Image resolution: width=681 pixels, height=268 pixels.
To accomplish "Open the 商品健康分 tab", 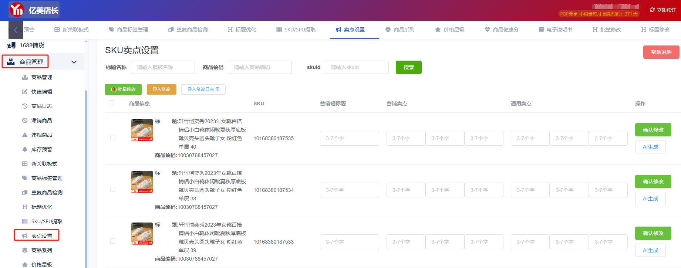I will click(502, 30).
